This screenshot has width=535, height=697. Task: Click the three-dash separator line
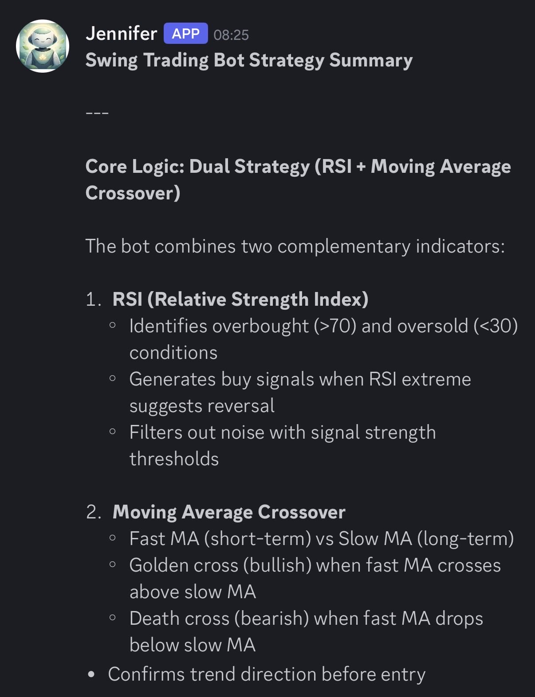pyautogui.click(x=97, y=113)
